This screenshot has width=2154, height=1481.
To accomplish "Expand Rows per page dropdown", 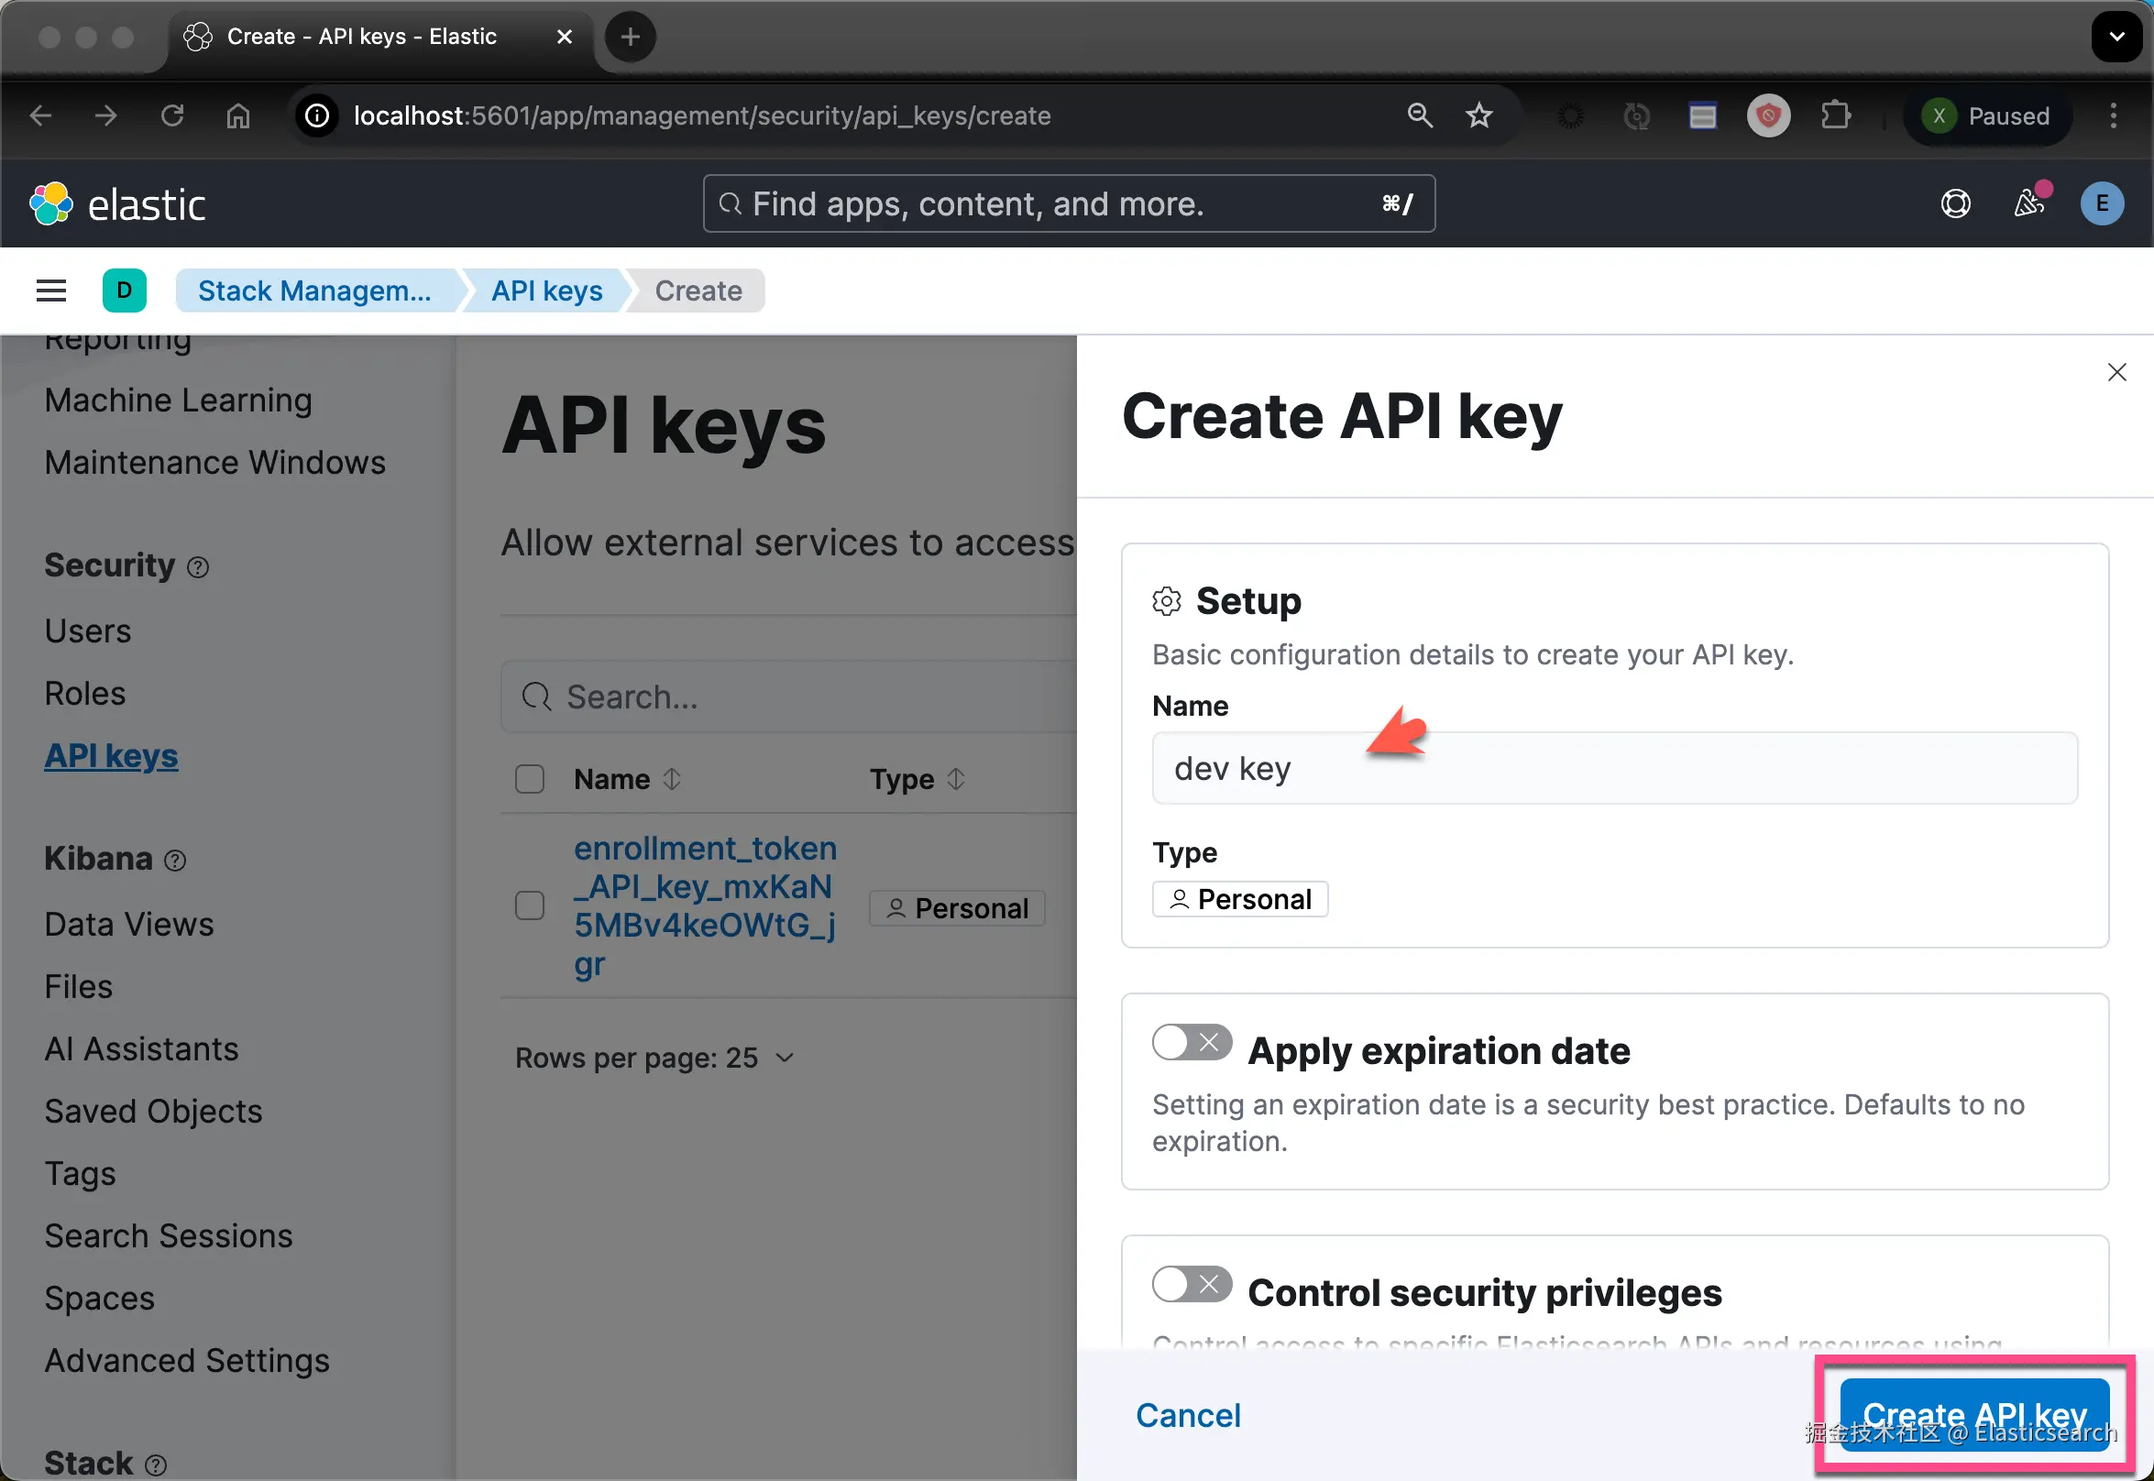I will tap(654, 1058).
